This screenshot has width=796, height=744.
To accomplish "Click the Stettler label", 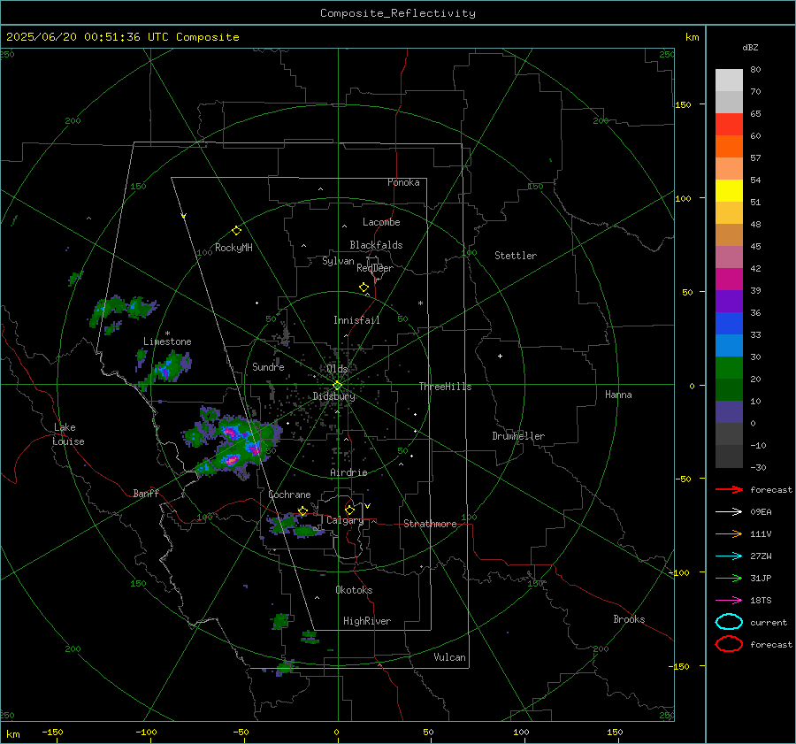I will coord(516,256).
